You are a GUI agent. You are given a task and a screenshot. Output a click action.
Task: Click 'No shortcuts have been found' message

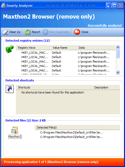[53, 92]
